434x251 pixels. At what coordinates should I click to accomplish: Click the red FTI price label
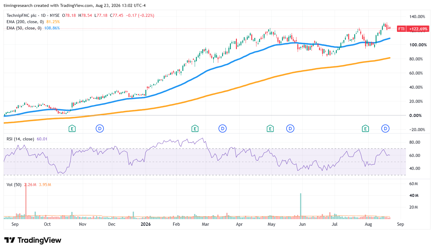click(x=401, y=29)
